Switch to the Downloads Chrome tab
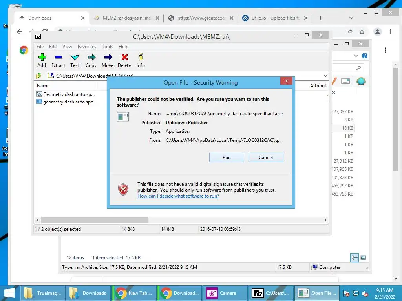 pyautogui.click(x=51, y=18)
